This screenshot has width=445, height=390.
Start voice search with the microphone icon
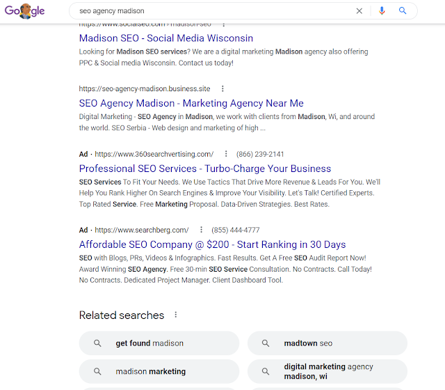[382, 11]
